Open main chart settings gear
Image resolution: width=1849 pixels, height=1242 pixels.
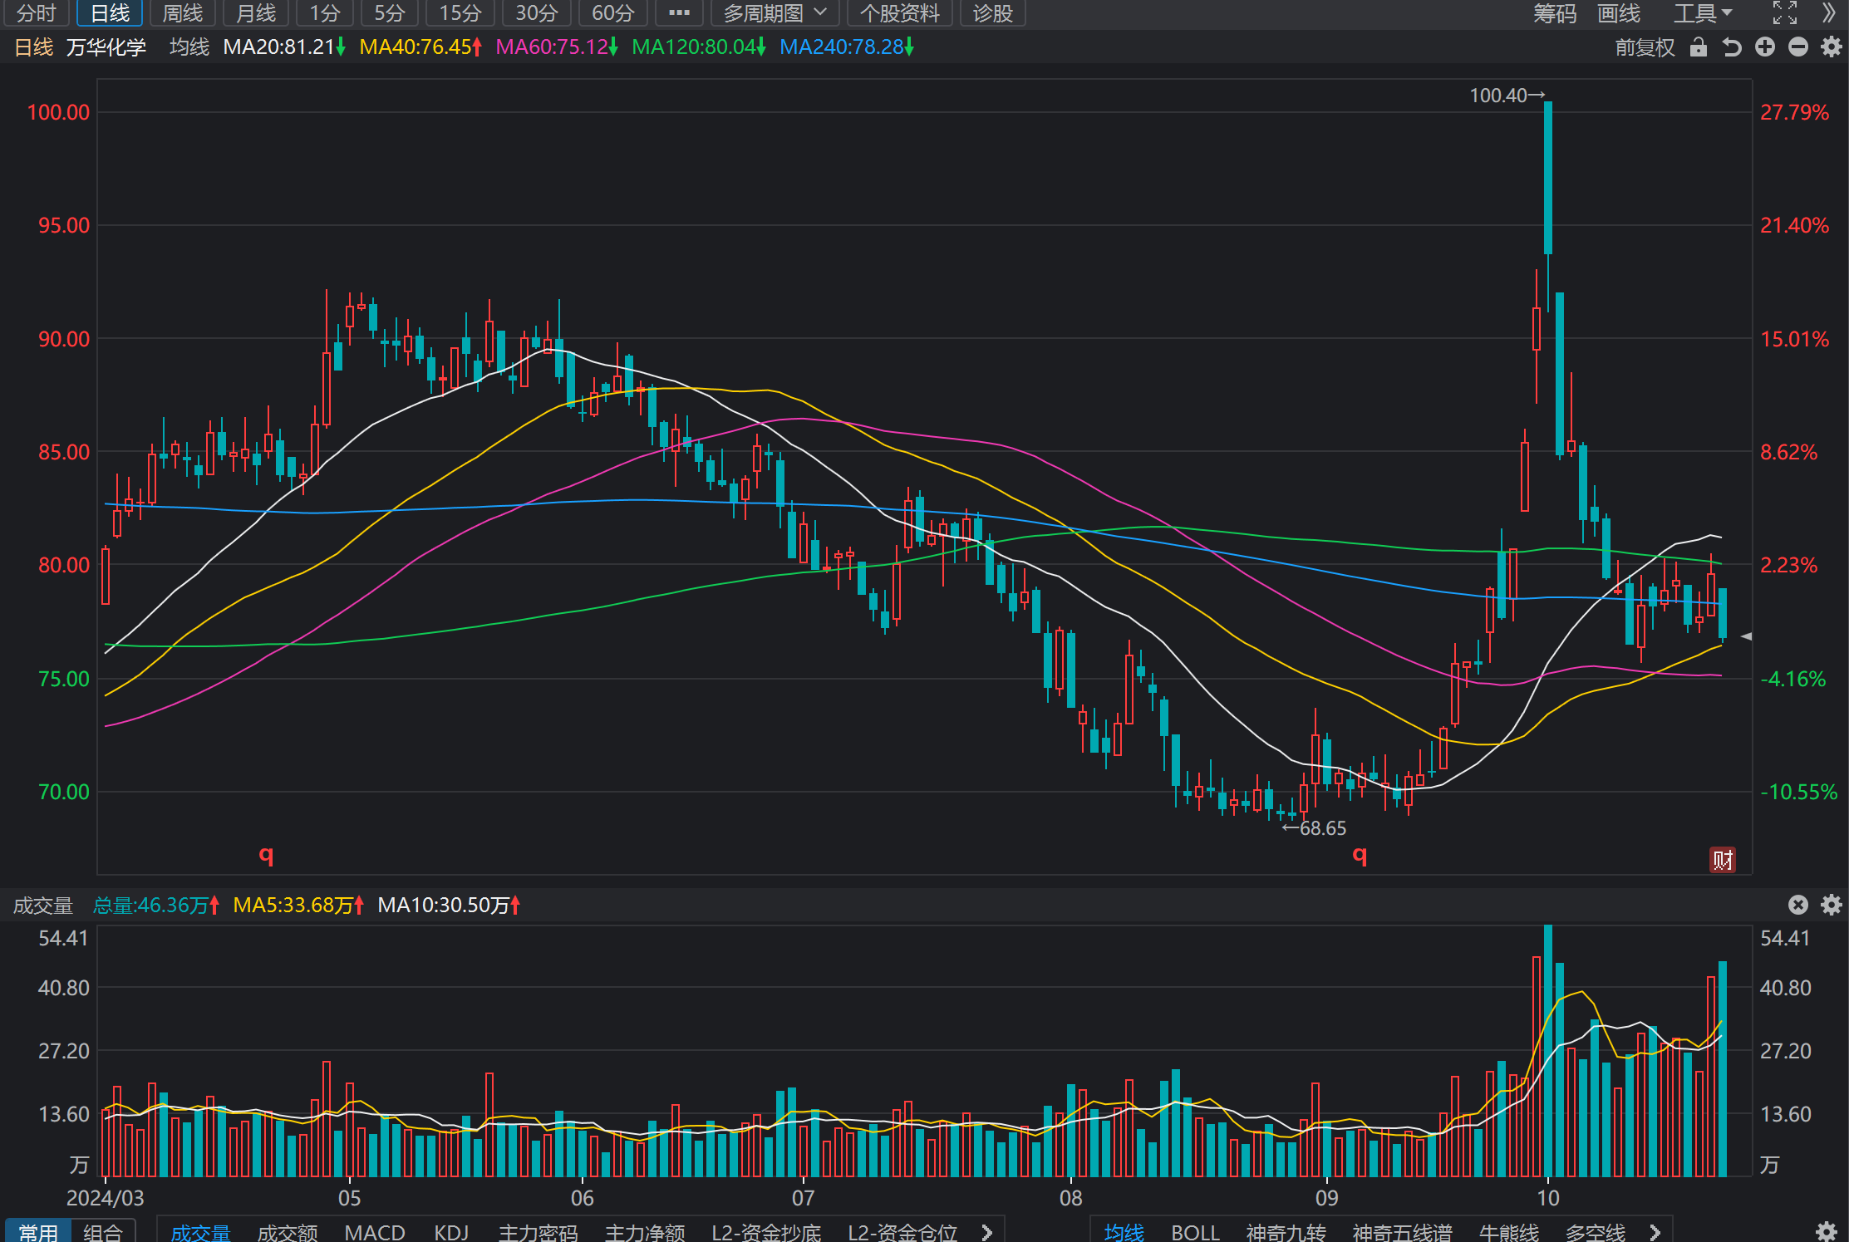point(1832,47)
